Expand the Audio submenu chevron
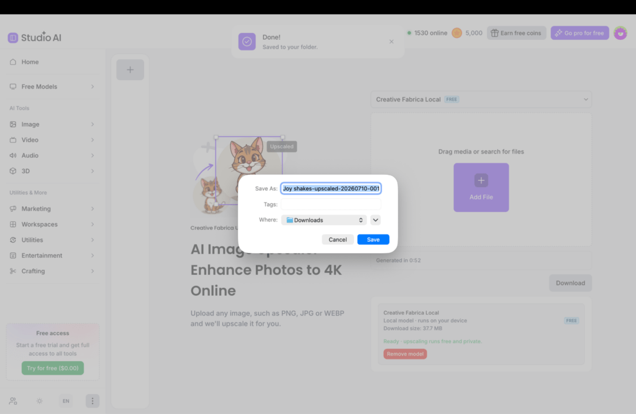Screen dimensions: 636x414 93,155
